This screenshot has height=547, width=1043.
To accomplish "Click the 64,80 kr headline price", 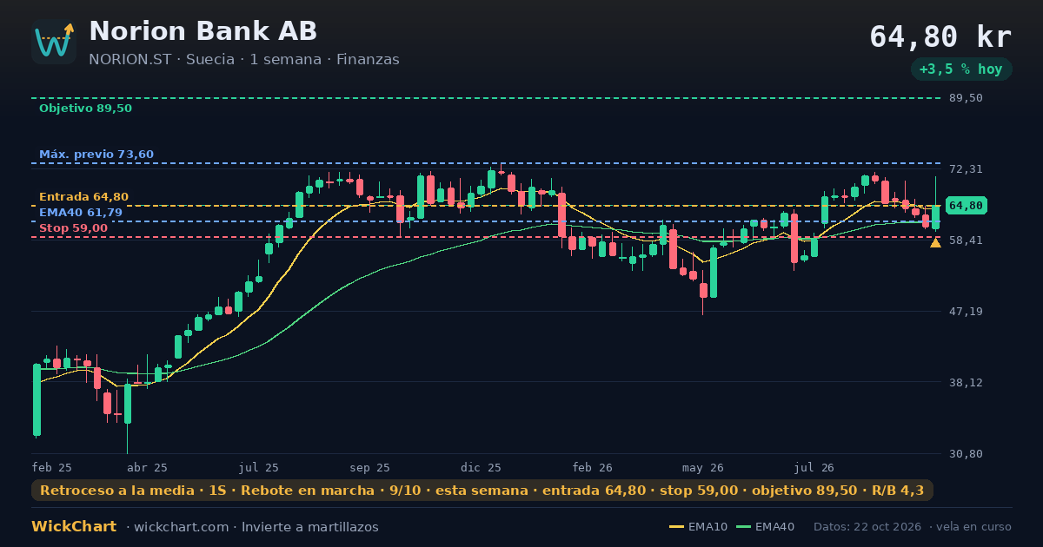I will pos(940,37).
